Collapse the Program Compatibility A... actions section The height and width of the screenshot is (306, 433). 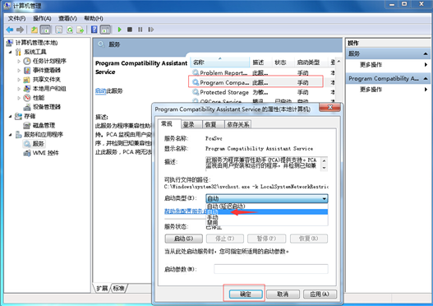[x=426, y=78]
